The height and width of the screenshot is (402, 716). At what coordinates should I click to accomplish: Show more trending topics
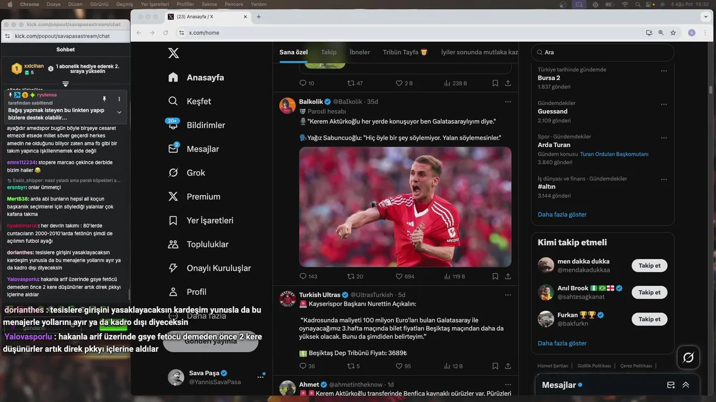click(x=562, y=214)
